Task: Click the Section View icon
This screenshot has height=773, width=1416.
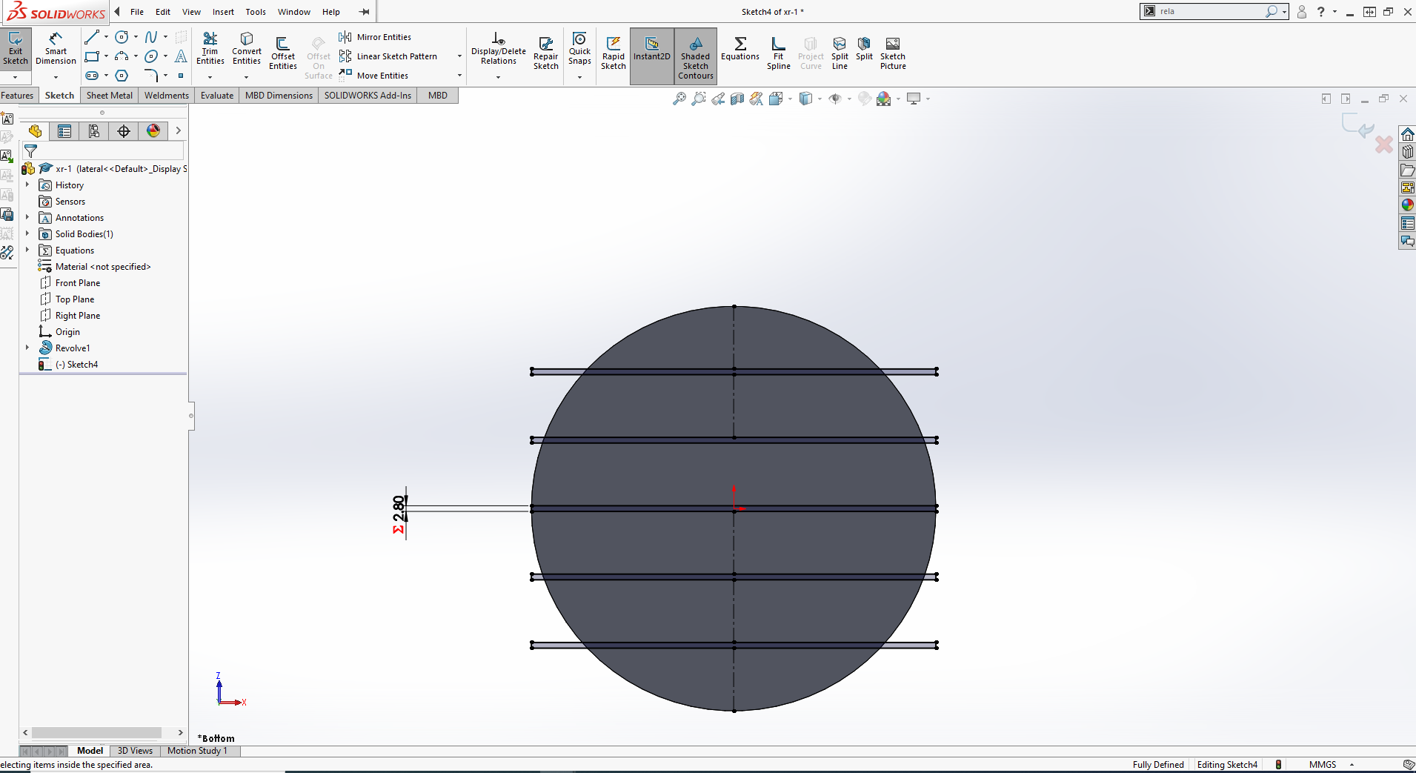Action: [737, 99]
